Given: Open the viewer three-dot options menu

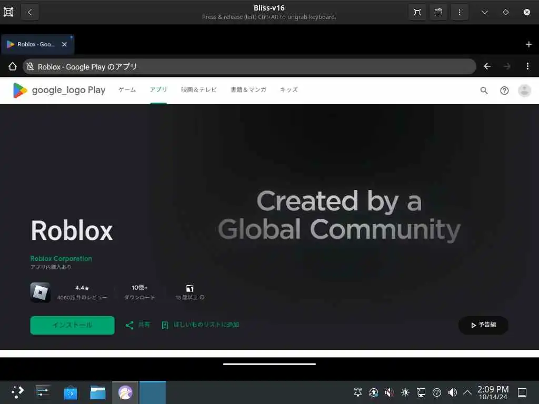Looking at the screenshot, I should [x=459, y=13].
